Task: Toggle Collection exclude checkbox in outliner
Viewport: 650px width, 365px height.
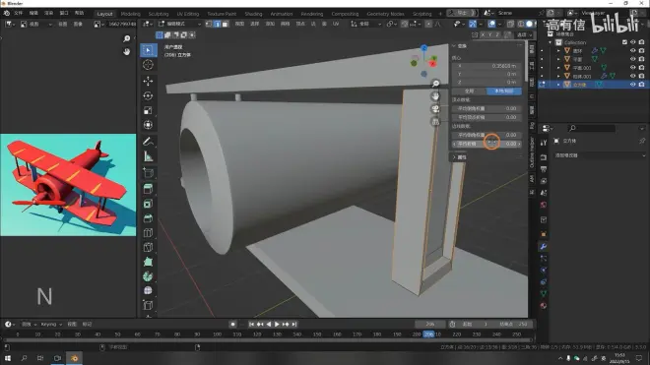Action: (x=624, y=42)
